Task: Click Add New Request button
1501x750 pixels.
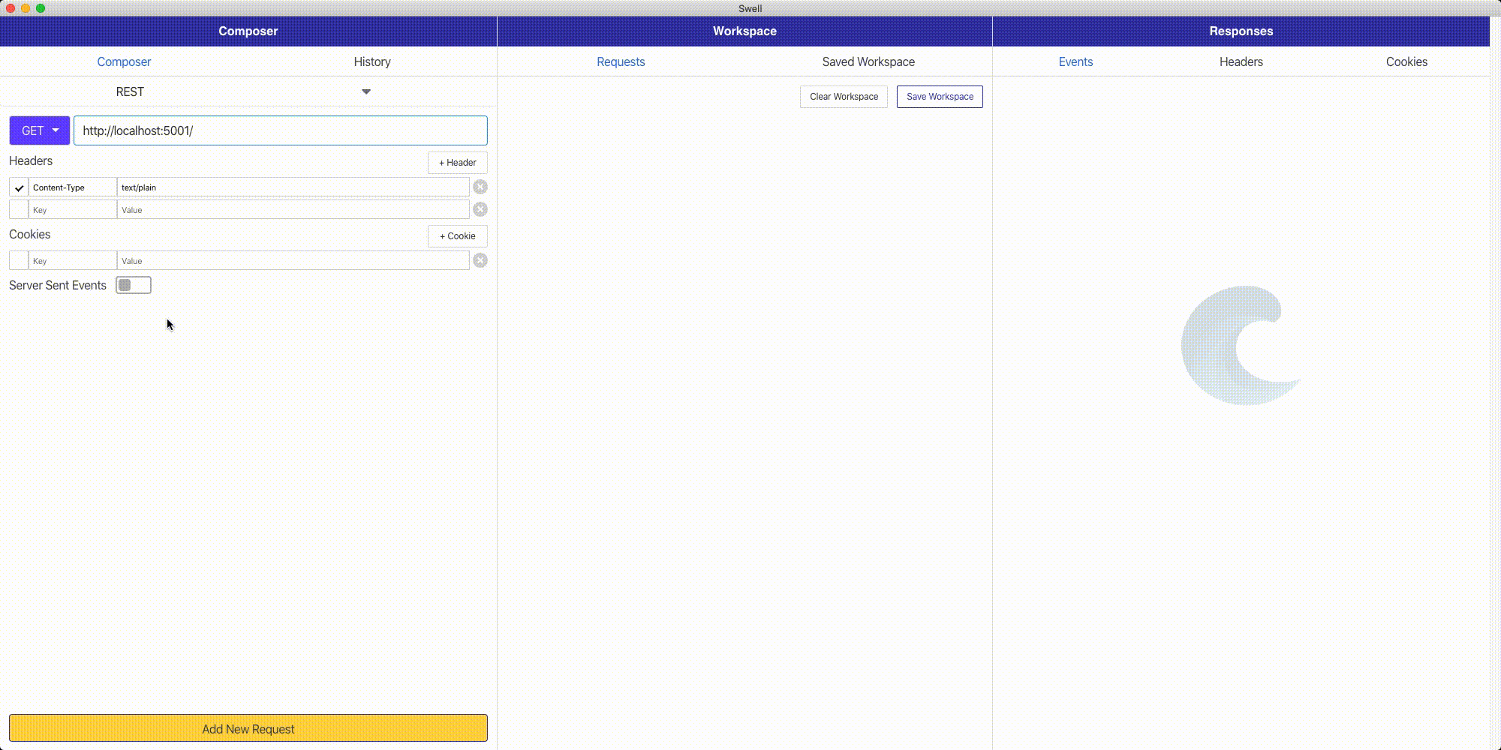Action: pyautogui.click(x=248, y=728)
